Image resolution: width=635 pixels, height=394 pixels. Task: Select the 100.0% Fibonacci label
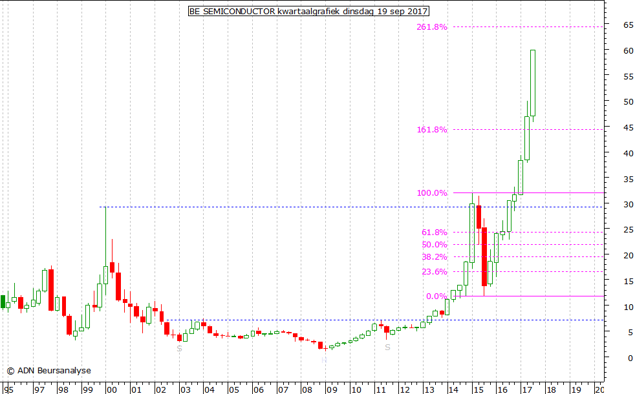pyautogui.click(x=432, y=193)
